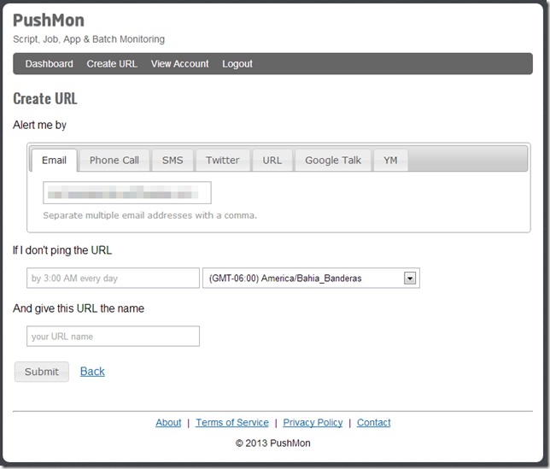Screen dimensions: 550x469
Task: Open the About footer link
Action: coord(168,422)
